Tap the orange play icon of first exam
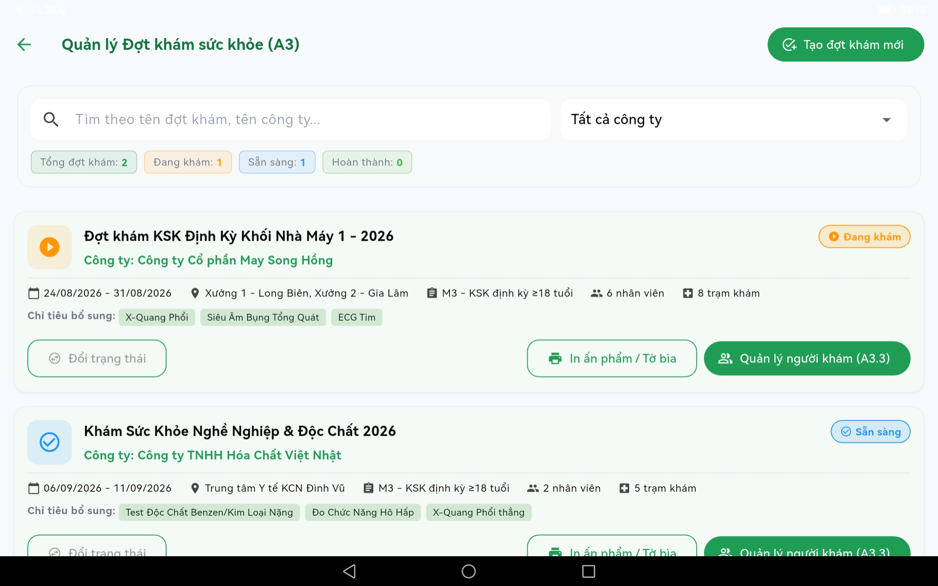The image size is (938, 586). click(x=49, y=247)
